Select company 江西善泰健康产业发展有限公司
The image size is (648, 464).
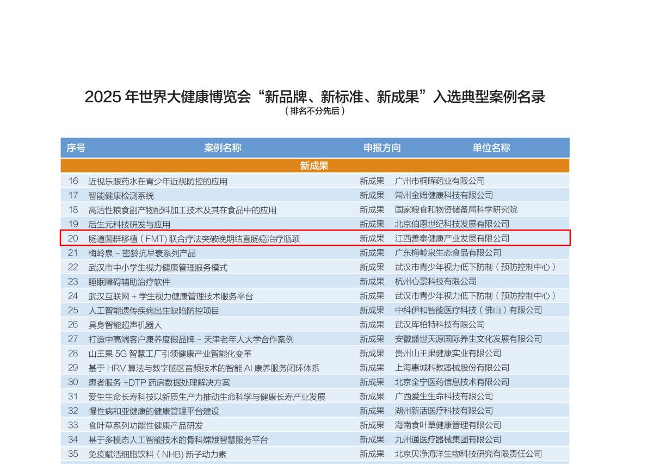pyautogui.click(x=452, y=238)
